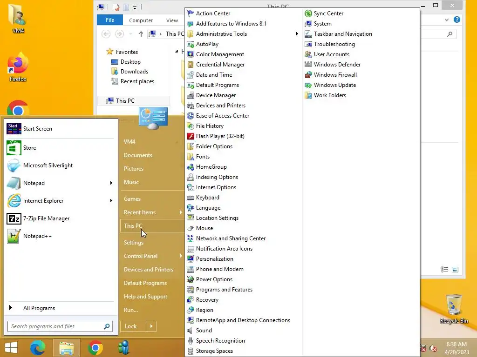Collapse the folders group in This PC window

pyautogui.click(x=177, y=52)
